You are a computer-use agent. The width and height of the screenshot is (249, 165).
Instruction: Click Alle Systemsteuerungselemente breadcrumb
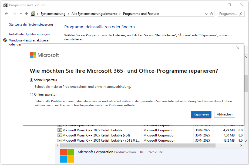pyautogui.click(x=94, y=14)
